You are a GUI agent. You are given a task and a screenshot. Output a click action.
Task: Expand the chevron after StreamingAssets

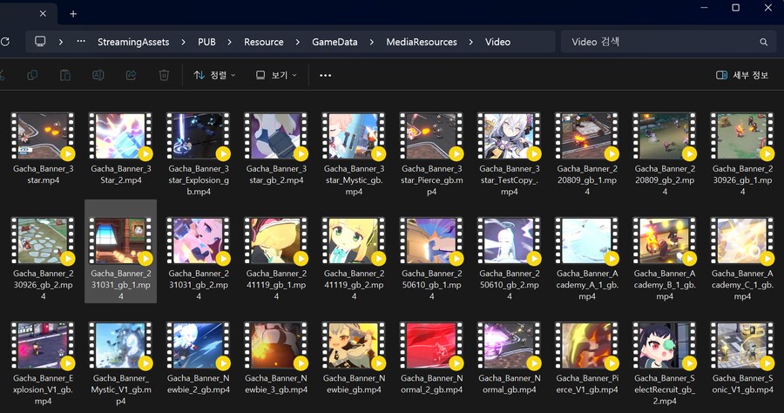184,42
